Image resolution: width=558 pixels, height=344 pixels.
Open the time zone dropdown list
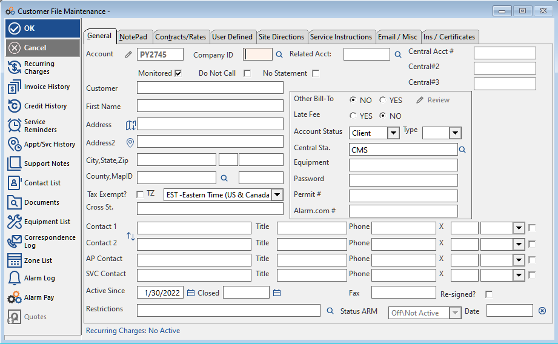(x=277, y=194)
